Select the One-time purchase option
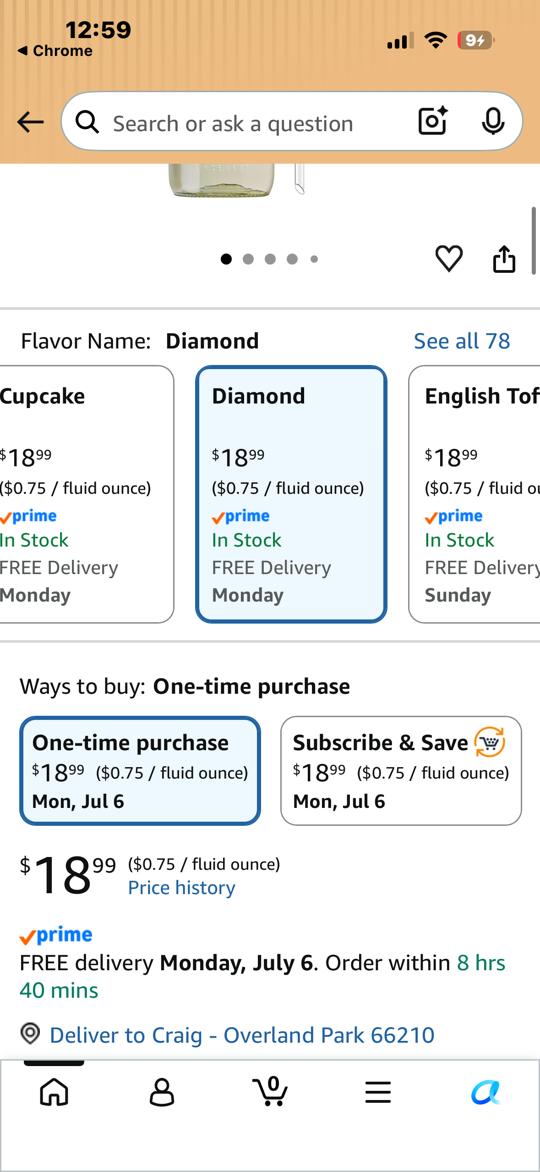 tap(140, 771)
